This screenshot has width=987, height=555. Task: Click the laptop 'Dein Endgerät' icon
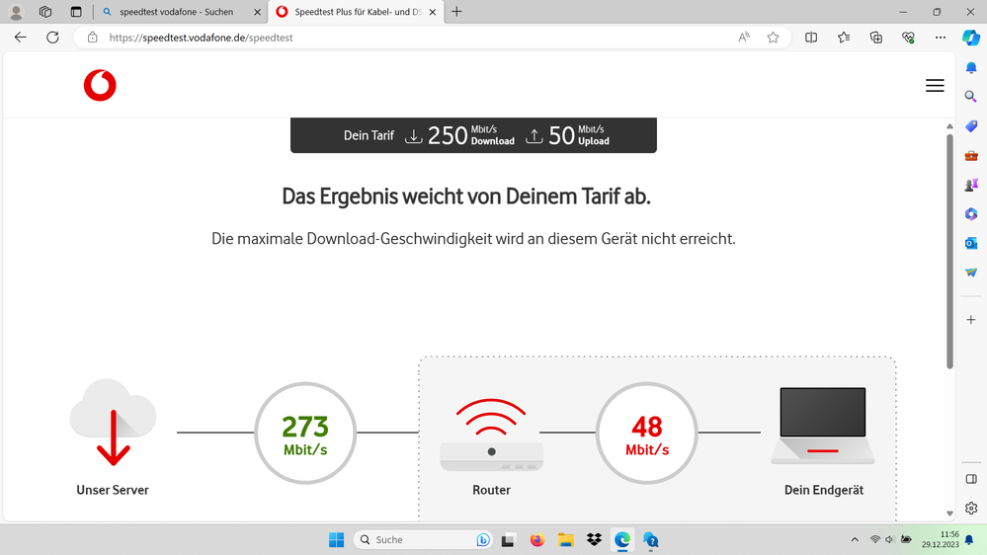[x=823, y=426]
